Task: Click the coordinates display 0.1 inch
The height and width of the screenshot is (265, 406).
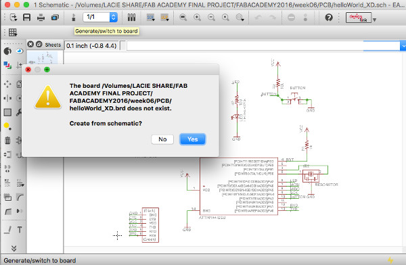Action: point(91,46)
